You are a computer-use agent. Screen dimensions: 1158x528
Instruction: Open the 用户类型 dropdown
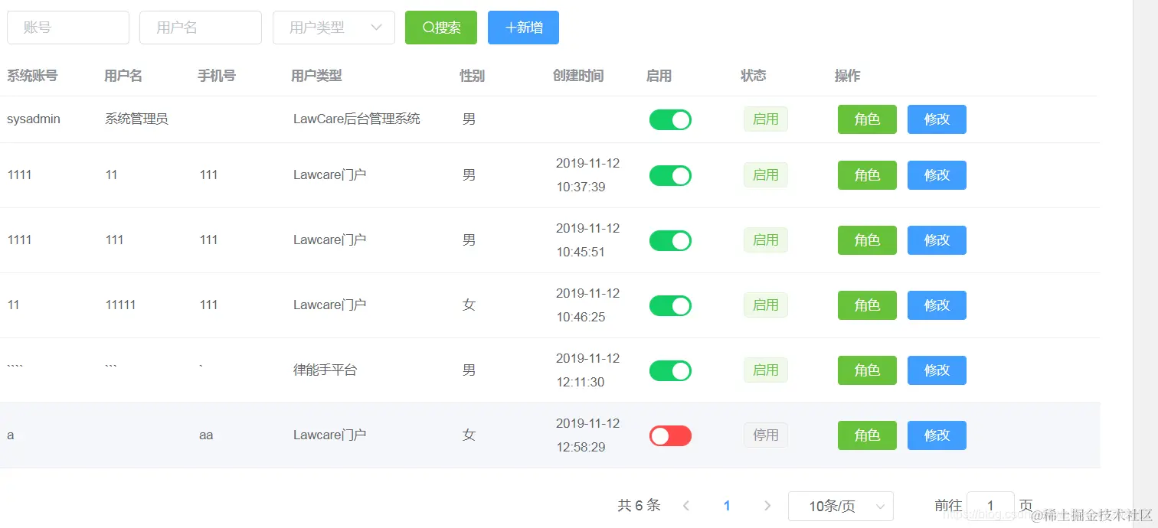click(334, 28)
